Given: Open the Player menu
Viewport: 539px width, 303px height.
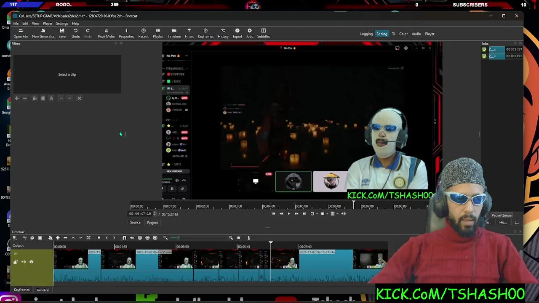Looking at the screenshot, I should (48, 24).
